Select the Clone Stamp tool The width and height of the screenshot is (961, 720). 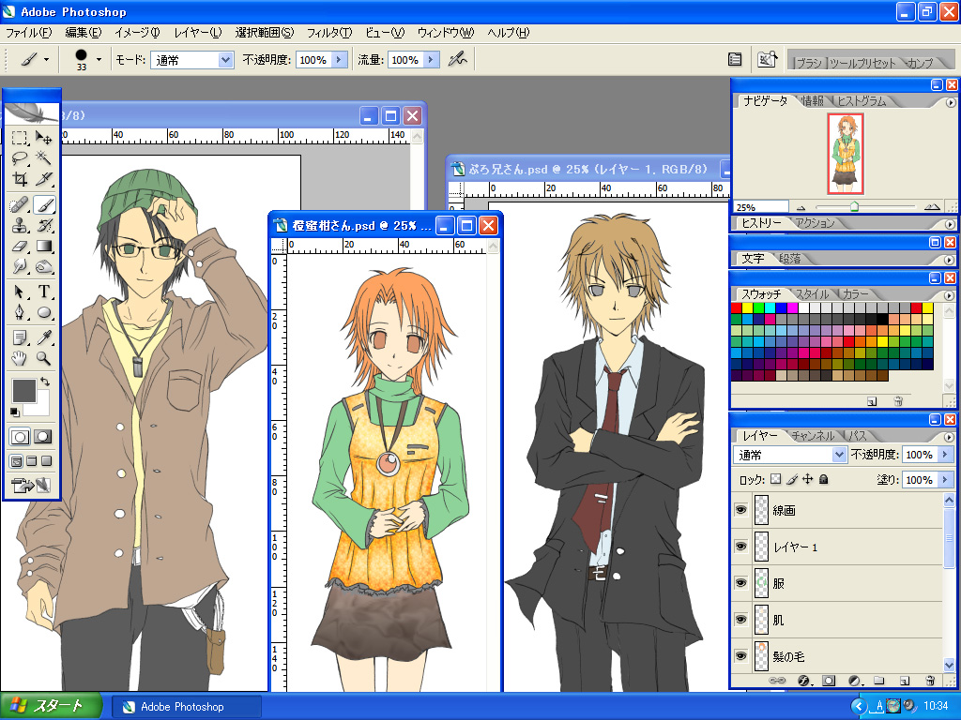[x=20, y=225]
